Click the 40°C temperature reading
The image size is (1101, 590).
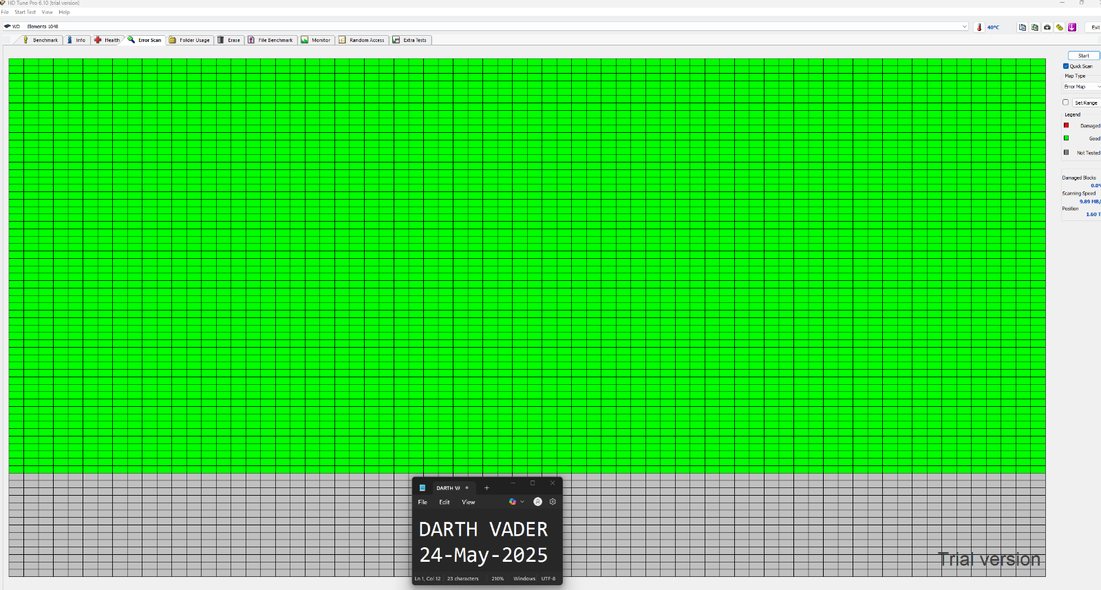pyautogui.click(x=993, y=28)
